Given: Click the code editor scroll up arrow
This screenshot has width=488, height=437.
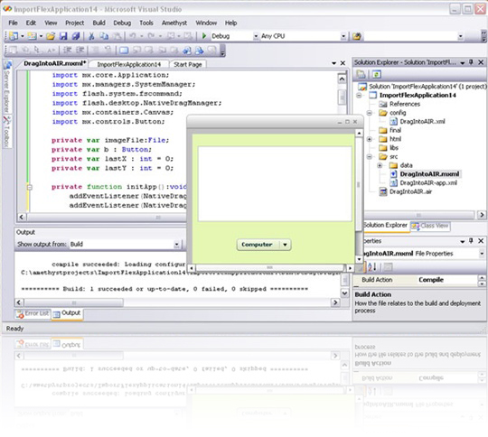Looking at the screenshot, I should tap(342, 79).
